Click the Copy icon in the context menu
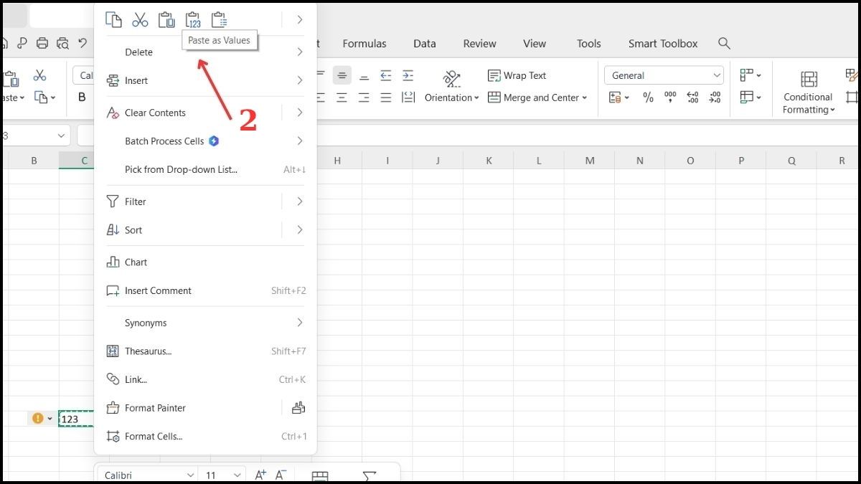861x484 pixels. coord(113,19)
